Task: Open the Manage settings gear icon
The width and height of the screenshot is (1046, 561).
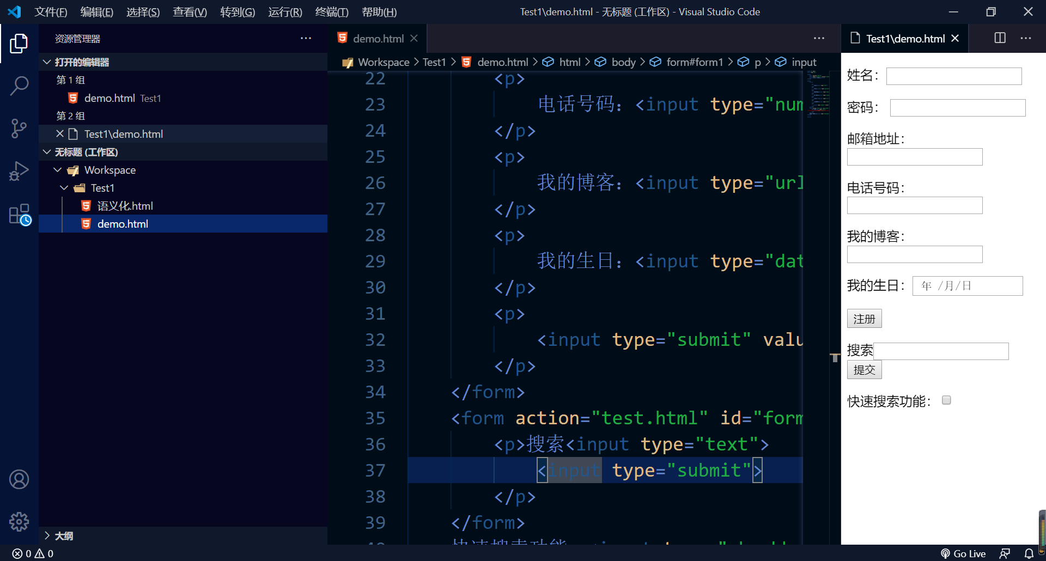Action: 20,521
